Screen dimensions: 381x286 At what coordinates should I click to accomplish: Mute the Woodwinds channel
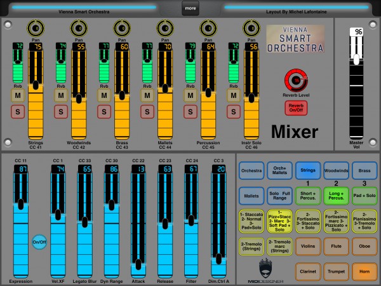[61, 95]
